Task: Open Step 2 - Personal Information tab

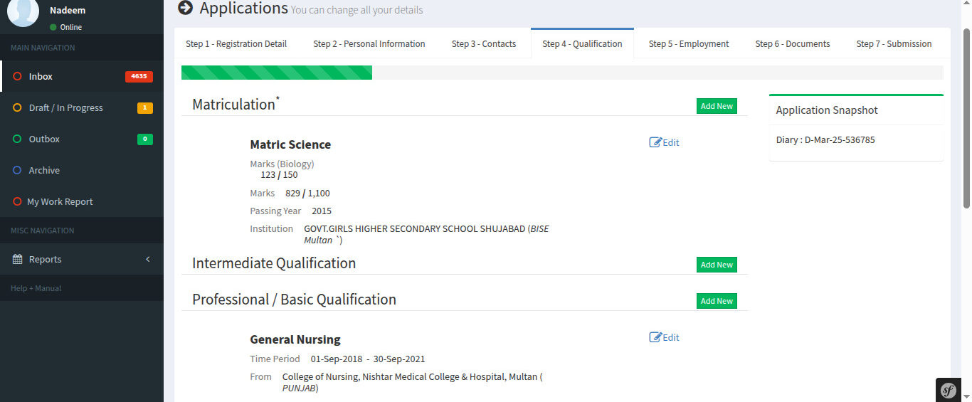Action: pyautogui.click(x=369, y=43)
